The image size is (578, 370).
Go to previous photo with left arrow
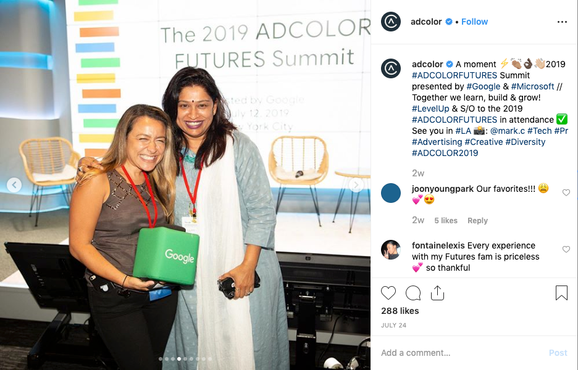click(x=14, y=184)
